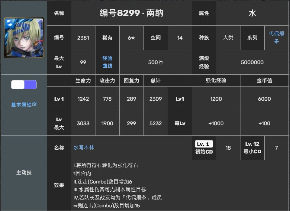The width and height of the screenshot is (290, 211).
Task: Click the Lv. 1 初始CD badge
Action: click(204, 144)
